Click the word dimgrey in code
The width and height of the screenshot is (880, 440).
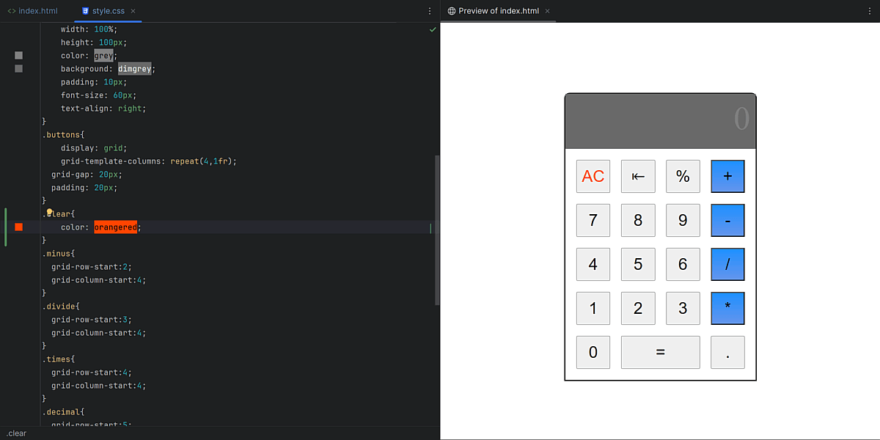pyautogui.click(x=135, y=69)
